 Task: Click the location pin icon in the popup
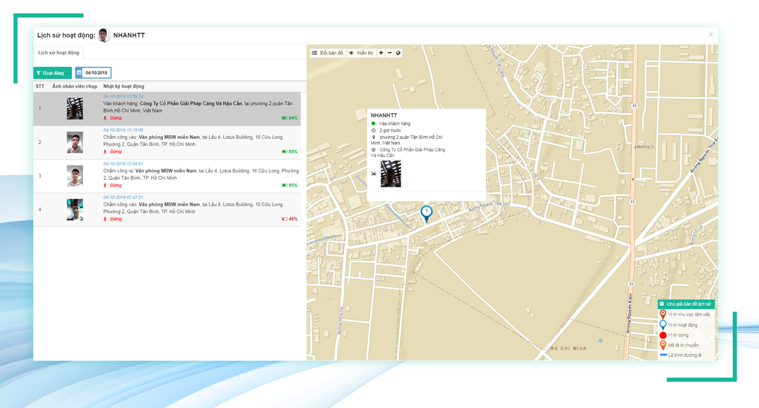pos(374,137)
